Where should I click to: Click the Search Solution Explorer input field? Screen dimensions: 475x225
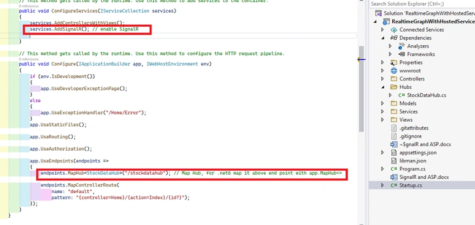point(422,4)
